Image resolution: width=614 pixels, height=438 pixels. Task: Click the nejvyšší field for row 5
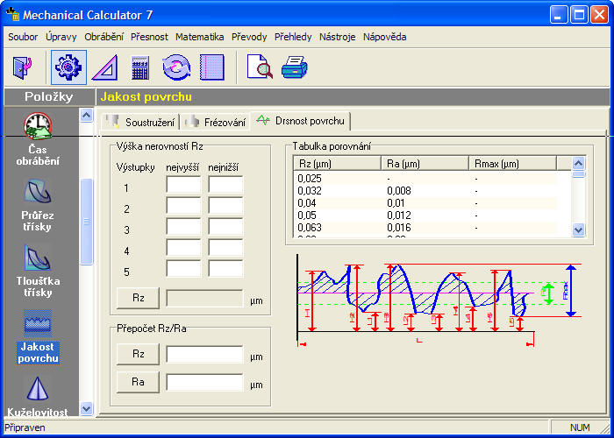183,269
